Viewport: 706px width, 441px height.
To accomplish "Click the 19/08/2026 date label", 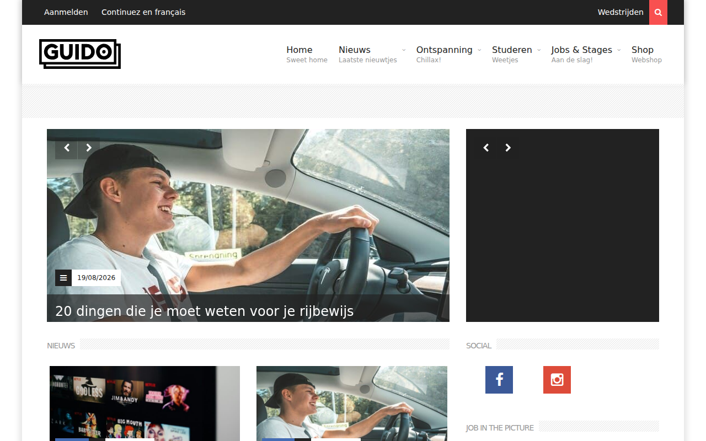I will [x=96, y=278].
